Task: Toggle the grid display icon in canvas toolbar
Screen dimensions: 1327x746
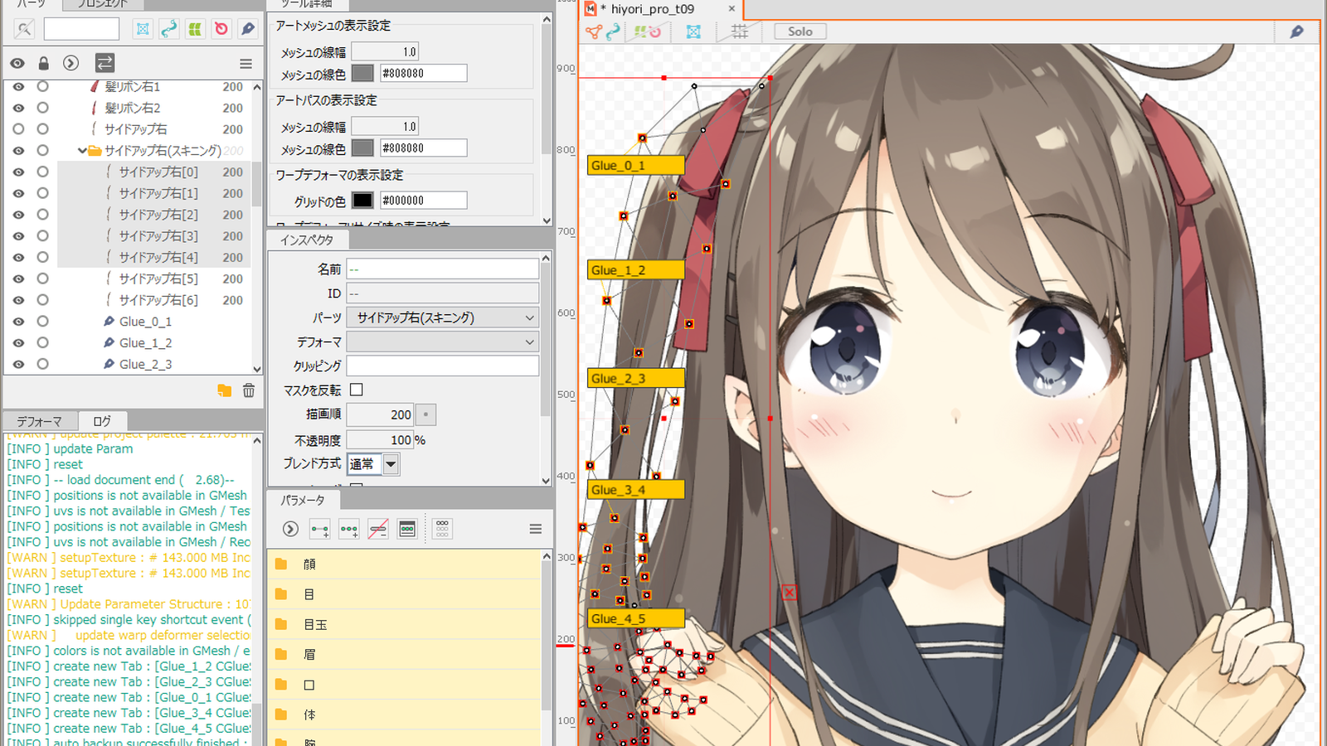Action: coord(740,31)
